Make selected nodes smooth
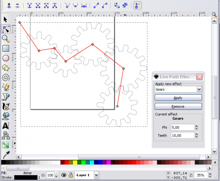 pos(75,5)
